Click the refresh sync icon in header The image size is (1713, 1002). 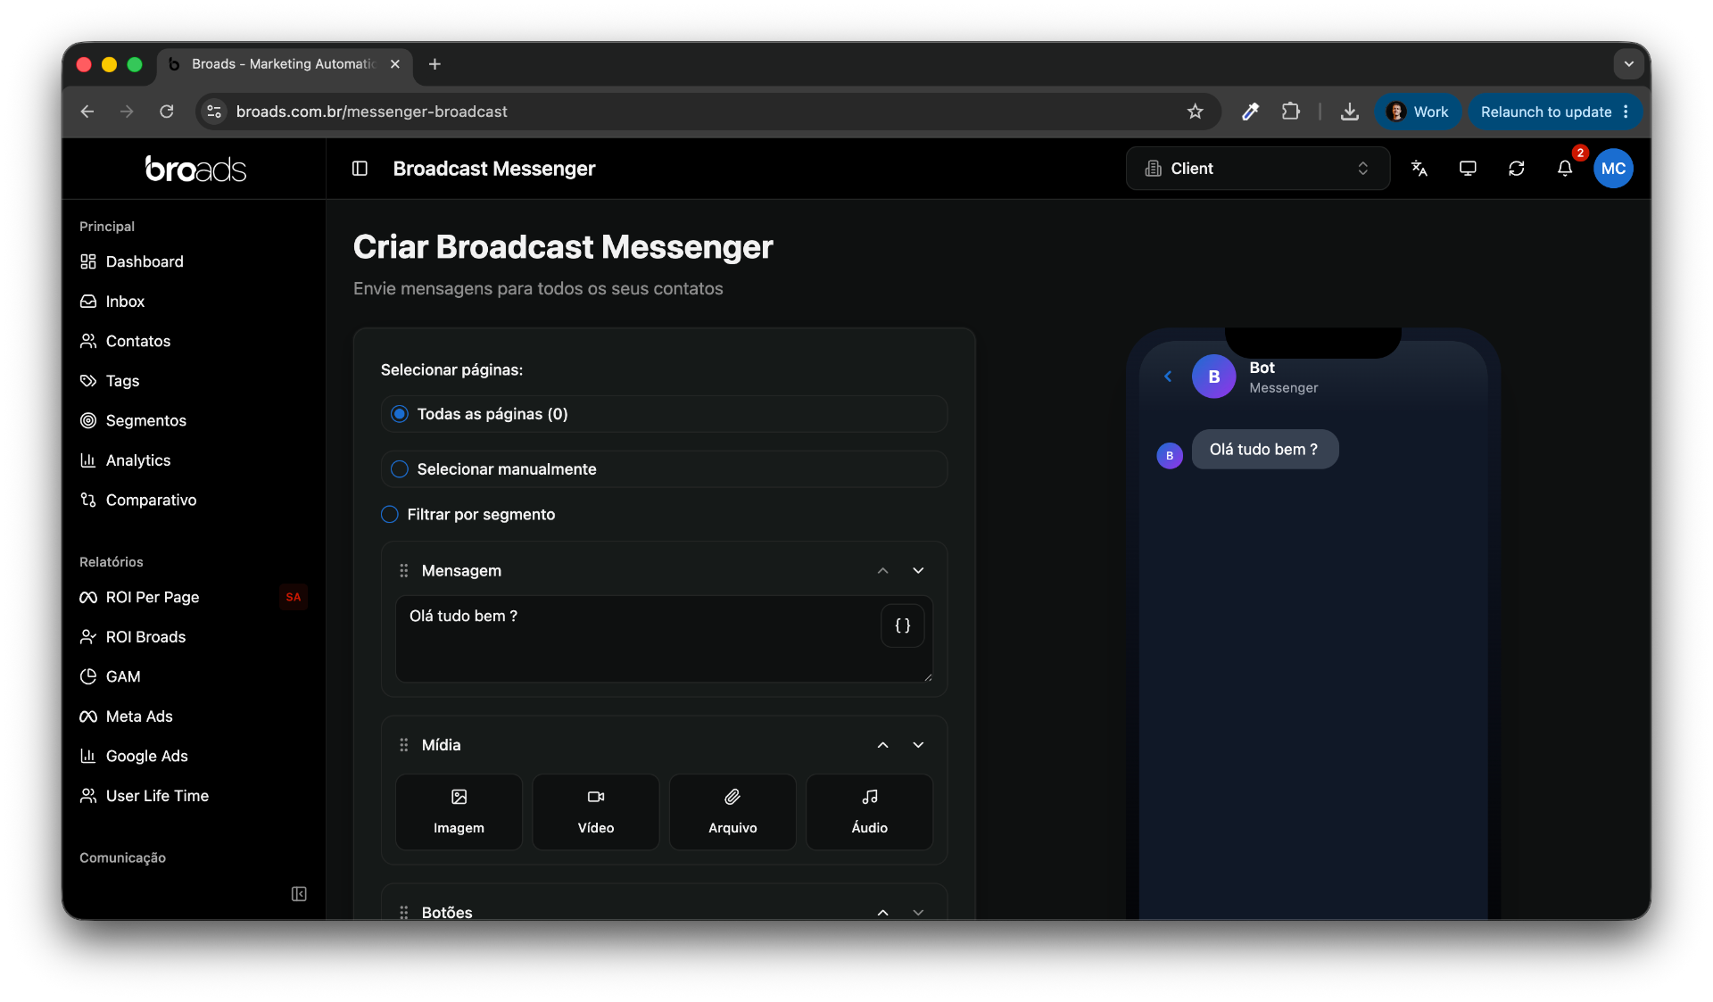pyautogui.click(x=1517, y=169)
